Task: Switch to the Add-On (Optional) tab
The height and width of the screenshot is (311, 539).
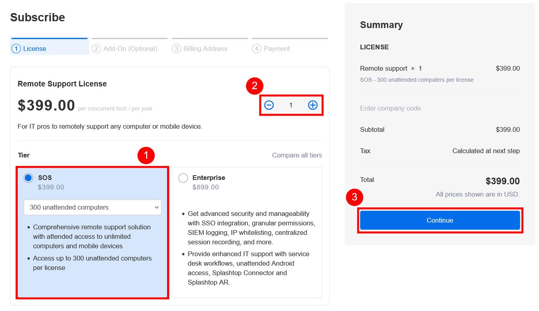Action: tap(130, 47)
